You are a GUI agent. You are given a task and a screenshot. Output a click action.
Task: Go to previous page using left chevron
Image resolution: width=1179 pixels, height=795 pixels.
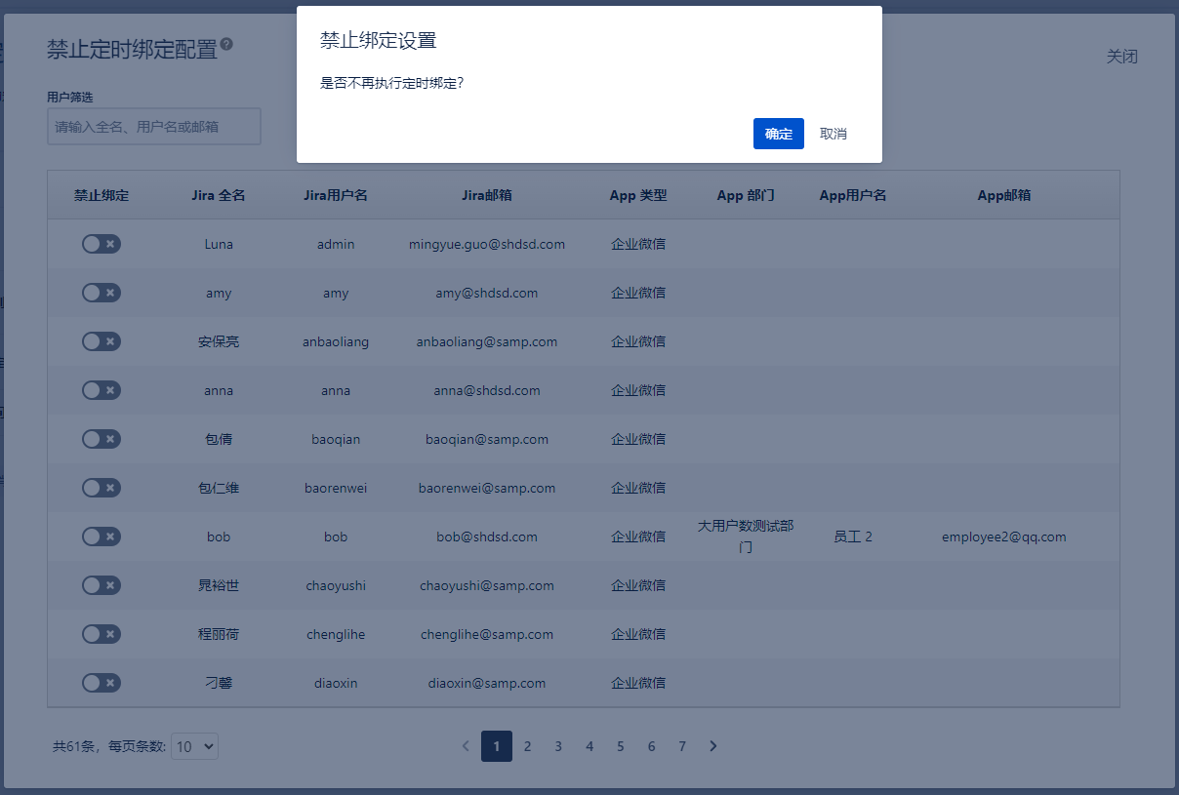click(x=466, y=746)
